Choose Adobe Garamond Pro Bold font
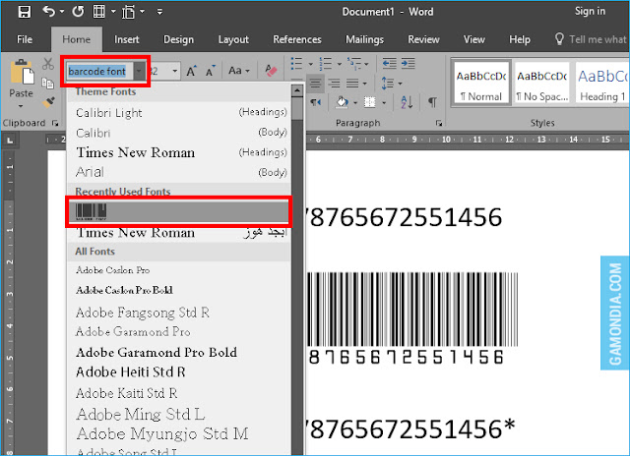Image resolution: width=630 pixels, height=456 pixels. pos(179,352)
